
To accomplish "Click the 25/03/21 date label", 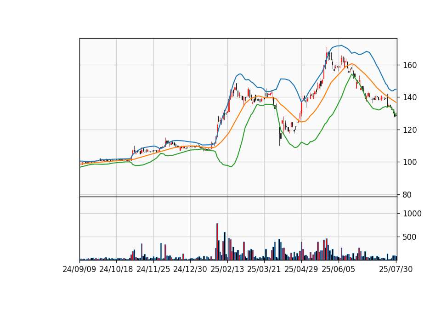I will [264, 269].
